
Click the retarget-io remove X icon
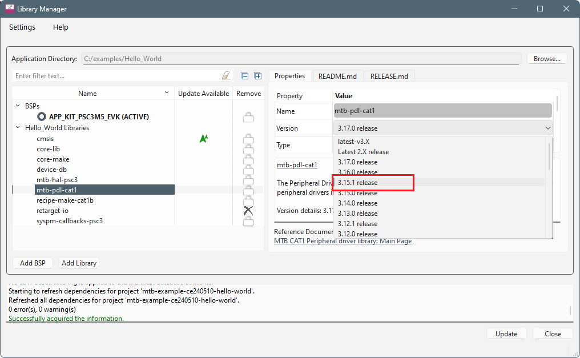[248, 211]
